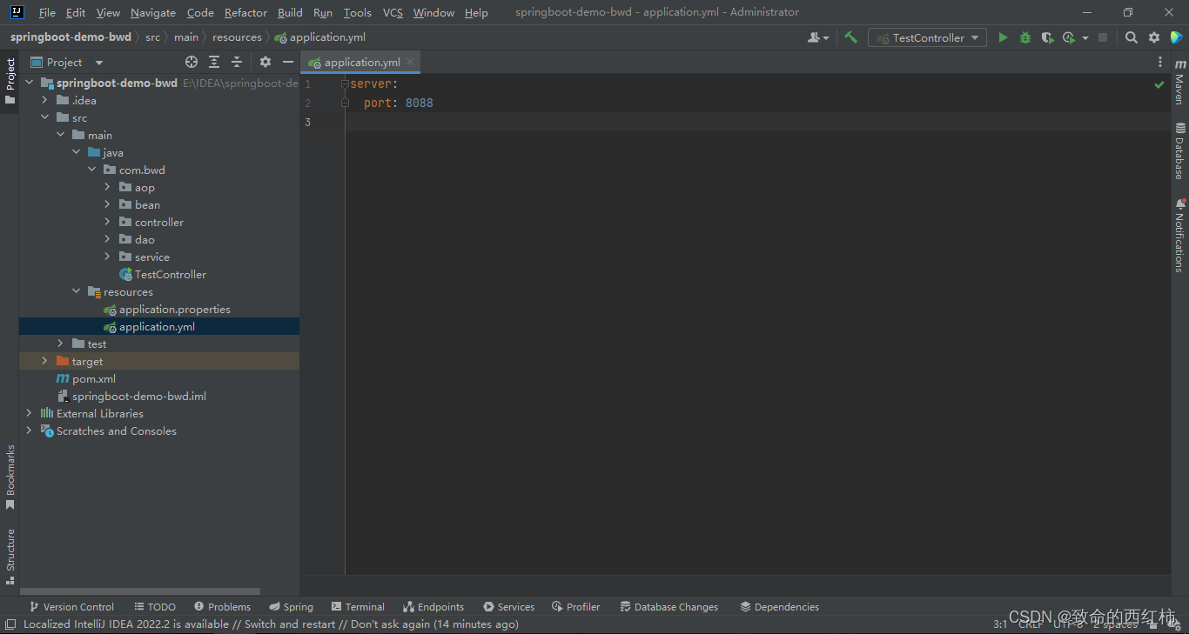This screenshot has height=634, width=1189.
Task: Open the Database Changes tool tab
Action: pos(668,607)
